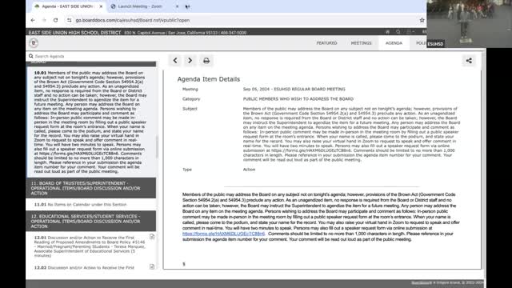Image resolution: width=512 pixels, height=288 pixels.
Task: Open the attachment icon beside item 12.02
Action: pyautogui.click(x=152, y=266)
